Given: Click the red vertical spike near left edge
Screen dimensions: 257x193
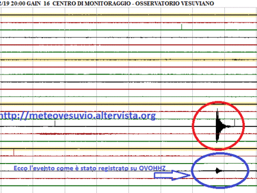Looking at the screenshot, I should (x=14, y=152).
